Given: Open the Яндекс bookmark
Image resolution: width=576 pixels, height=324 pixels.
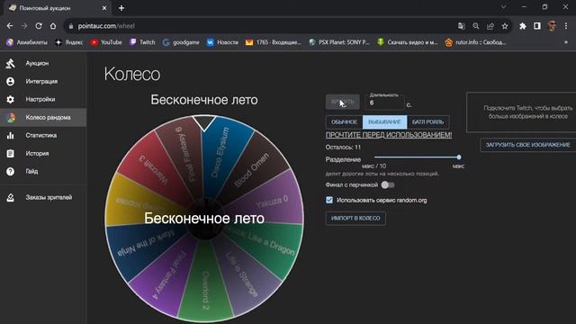Looking at the screenshot, I should click(68, 42).
